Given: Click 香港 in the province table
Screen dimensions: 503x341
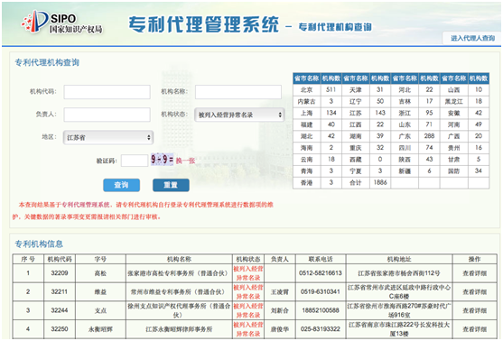Looking at the screenshot, I should pyautogui.click(x=306, y=182).
